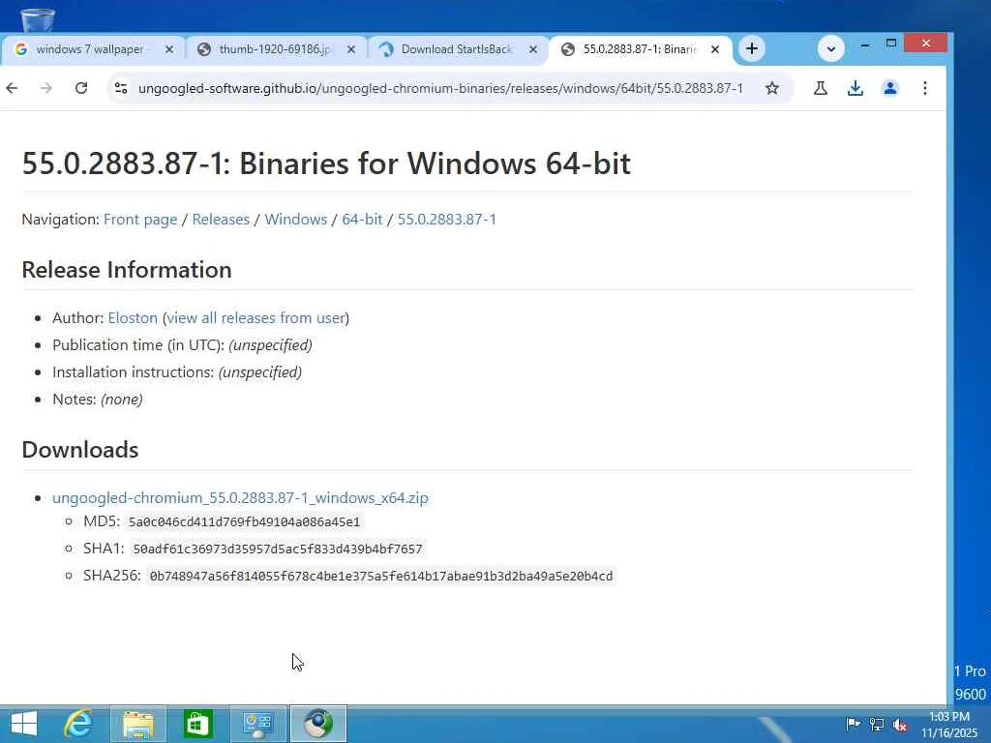This screenshot has height=743, width=991.
Task: Open the Windows navigation link
Action: (296, 220)
